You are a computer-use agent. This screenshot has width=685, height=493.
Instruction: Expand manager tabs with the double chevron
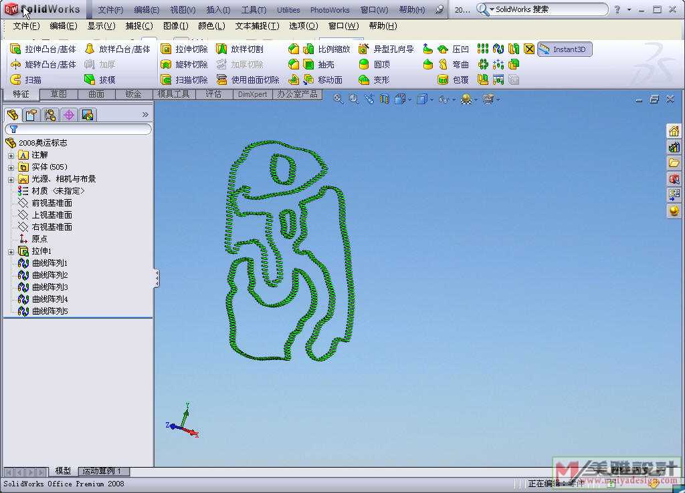[x=145, y=115]
